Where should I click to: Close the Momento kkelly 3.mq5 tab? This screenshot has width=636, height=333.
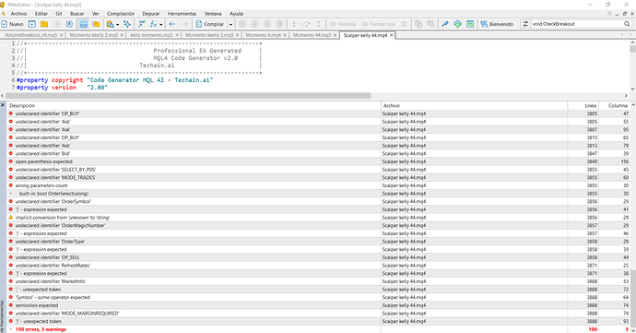(x=237, y=35)
